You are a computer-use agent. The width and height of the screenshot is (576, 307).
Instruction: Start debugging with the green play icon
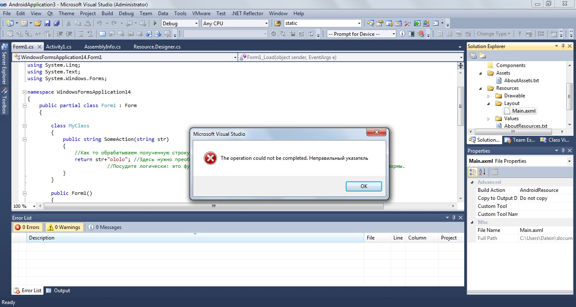tap(155, 23)
